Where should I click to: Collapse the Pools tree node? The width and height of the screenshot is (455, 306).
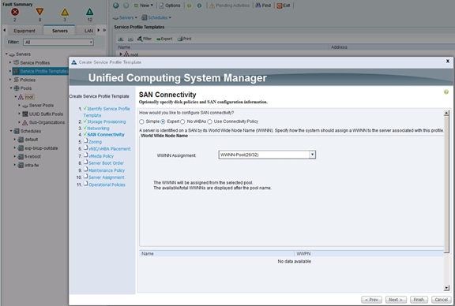click(11, 88)
